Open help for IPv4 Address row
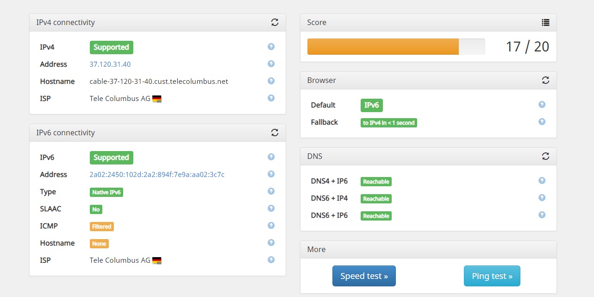 pos(271,64)
